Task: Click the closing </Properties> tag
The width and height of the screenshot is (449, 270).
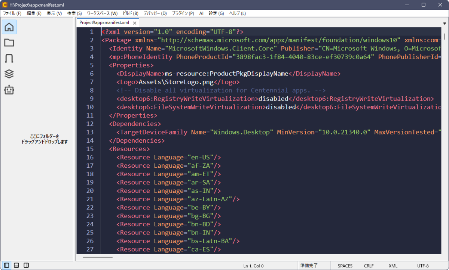Action: click(x=133, y=115)
